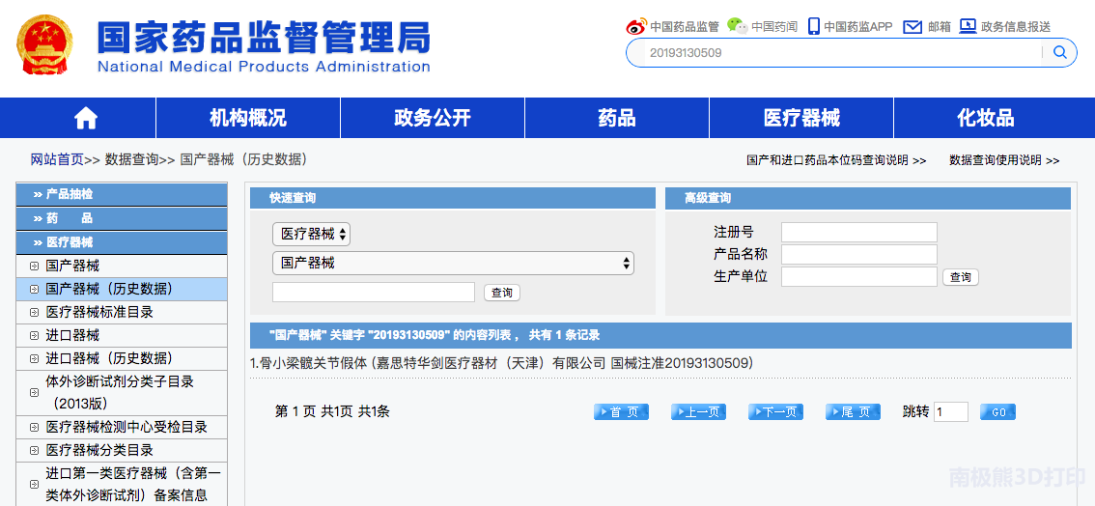Screen dimensions: 1095x506
Task: Select 进口器械（历史数据） in the sidebar
Action: [108, 358]
